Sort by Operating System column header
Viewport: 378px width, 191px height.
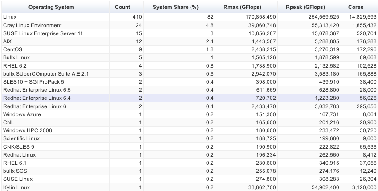tap(55, 7)
